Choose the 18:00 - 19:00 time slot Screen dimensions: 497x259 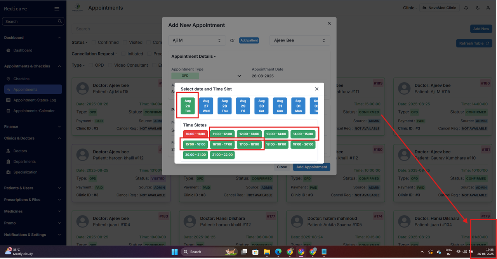tap(276, 145)
